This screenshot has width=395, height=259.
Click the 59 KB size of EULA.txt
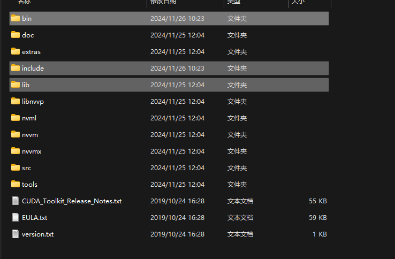(317, 217)
